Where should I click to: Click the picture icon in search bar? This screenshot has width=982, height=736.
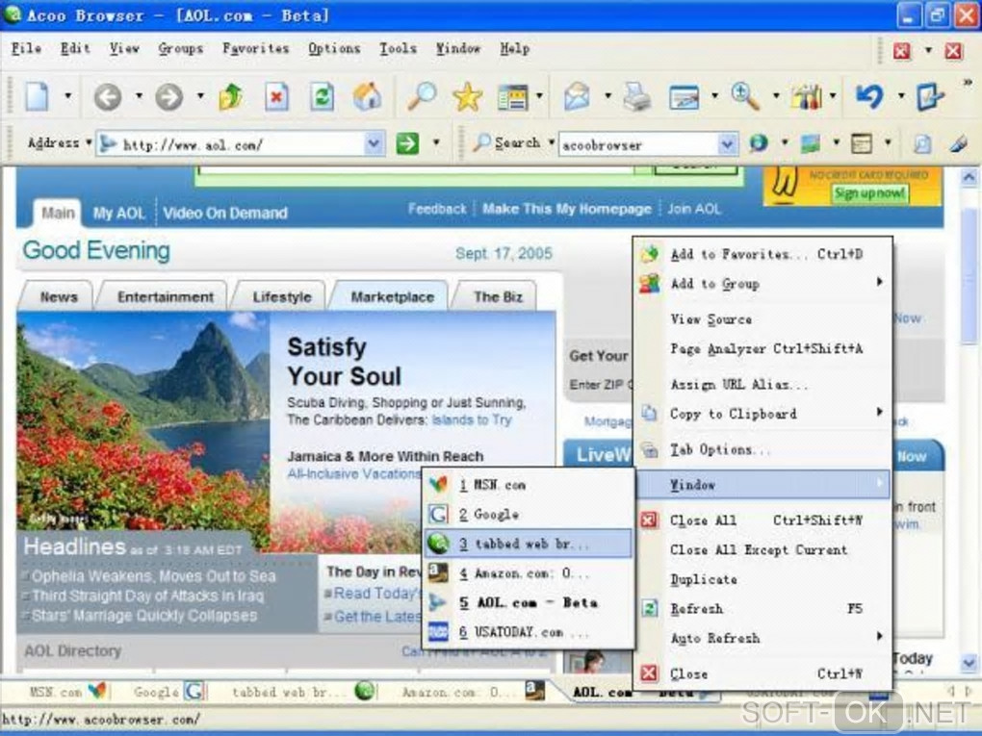[x=811, y=144]
